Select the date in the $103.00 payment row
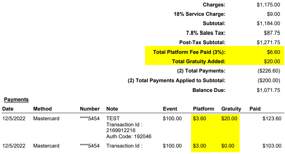Image resolution: width=285 pixels, height=154 pixels. point(14,146)
